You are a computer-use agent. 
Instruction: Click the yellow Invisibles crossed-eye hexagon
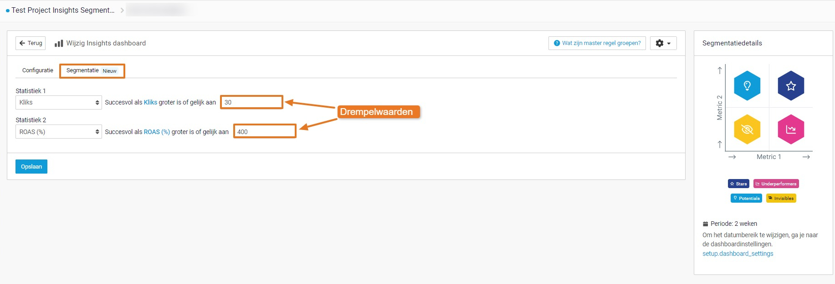[747, 130]
